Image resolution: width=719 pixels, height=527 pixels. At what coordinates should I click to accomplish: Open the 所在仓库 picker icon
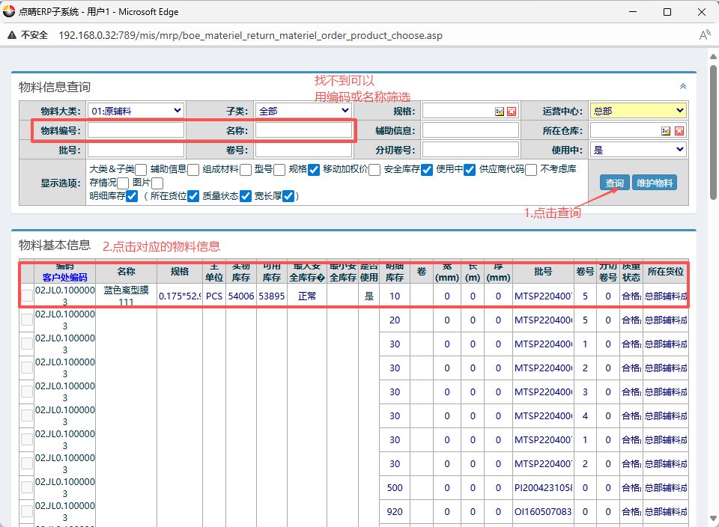[667, 131]
